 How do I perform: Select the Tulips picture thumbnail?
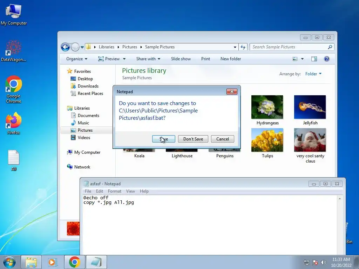coord(267,140)
